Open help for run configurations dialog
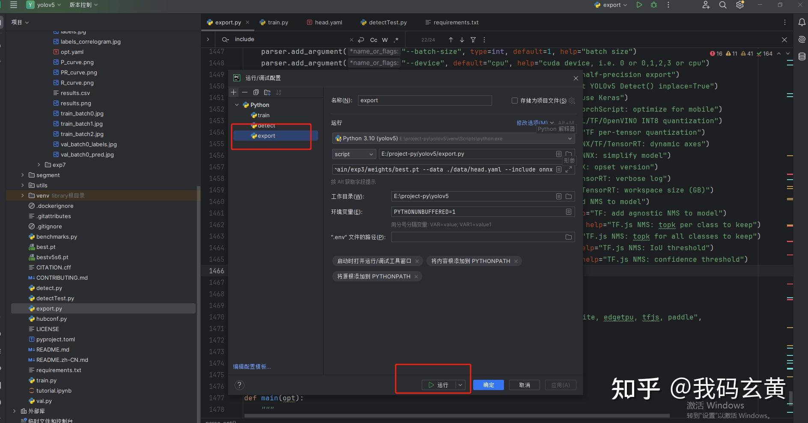Image resolution: width=808 pixels, height=423 pixels. pos(240,385)
